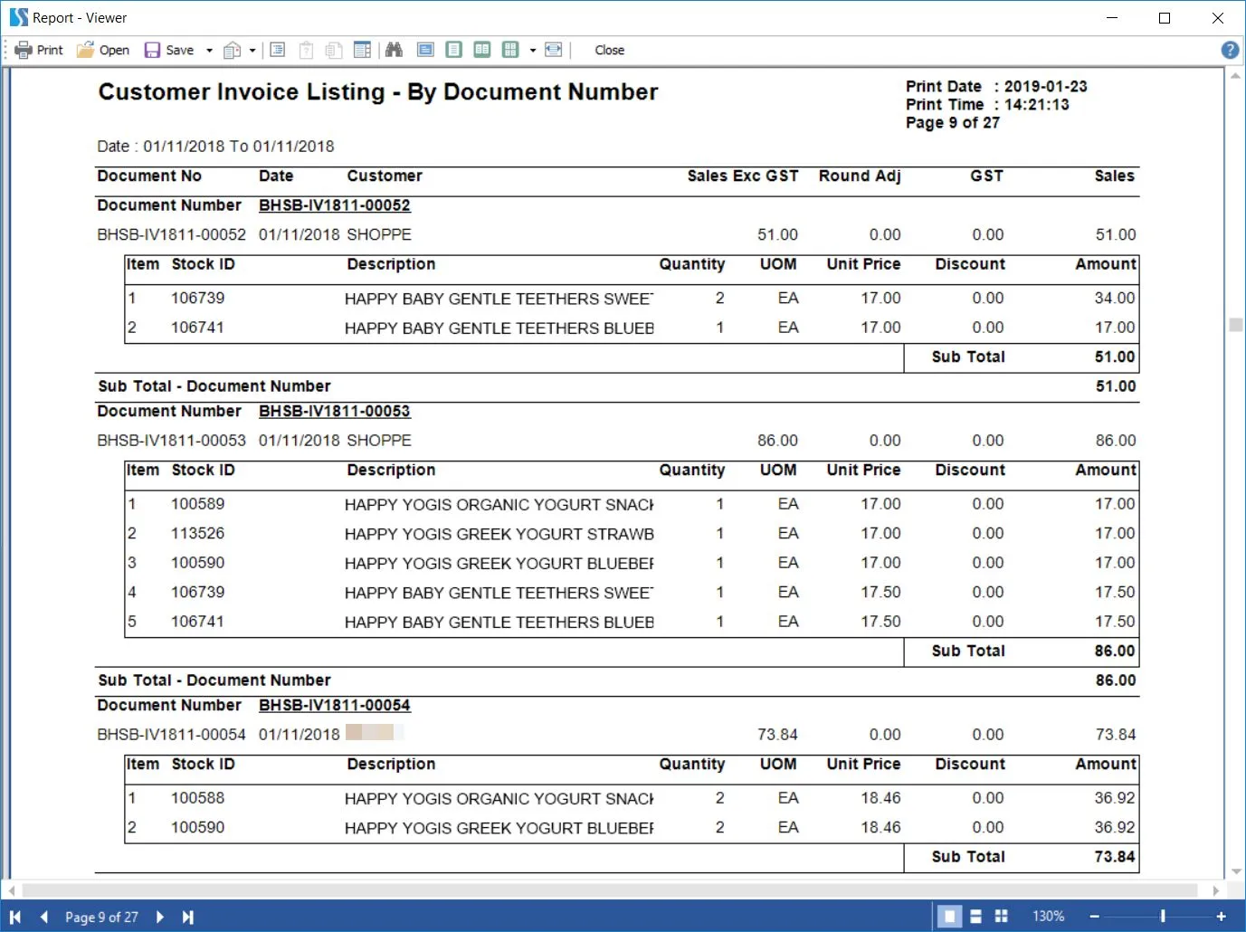Open a report file from the toolbar
Screen dimensions: 1246x932
pos(102,50)
